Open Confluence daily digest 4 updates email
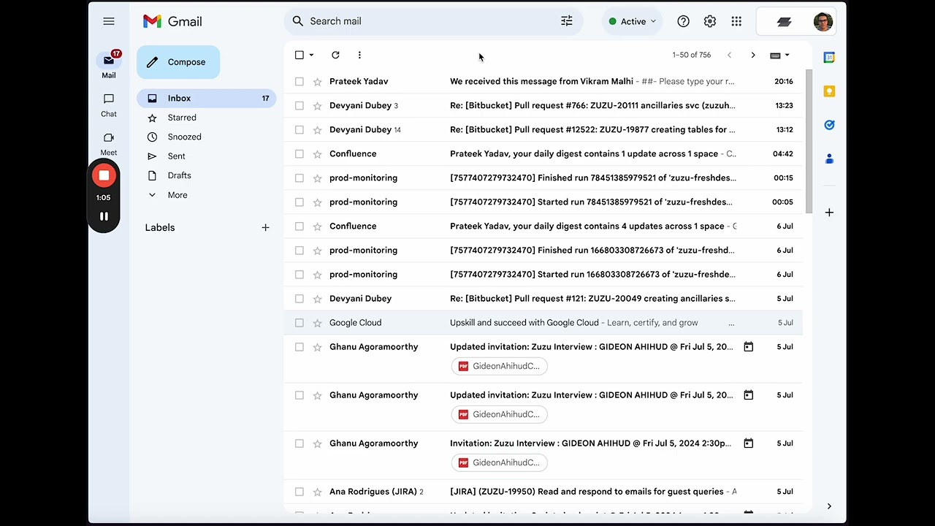Image resolution: width=935 pixels, height=526 pixels. pyautogui.click(x=544, y=226)
